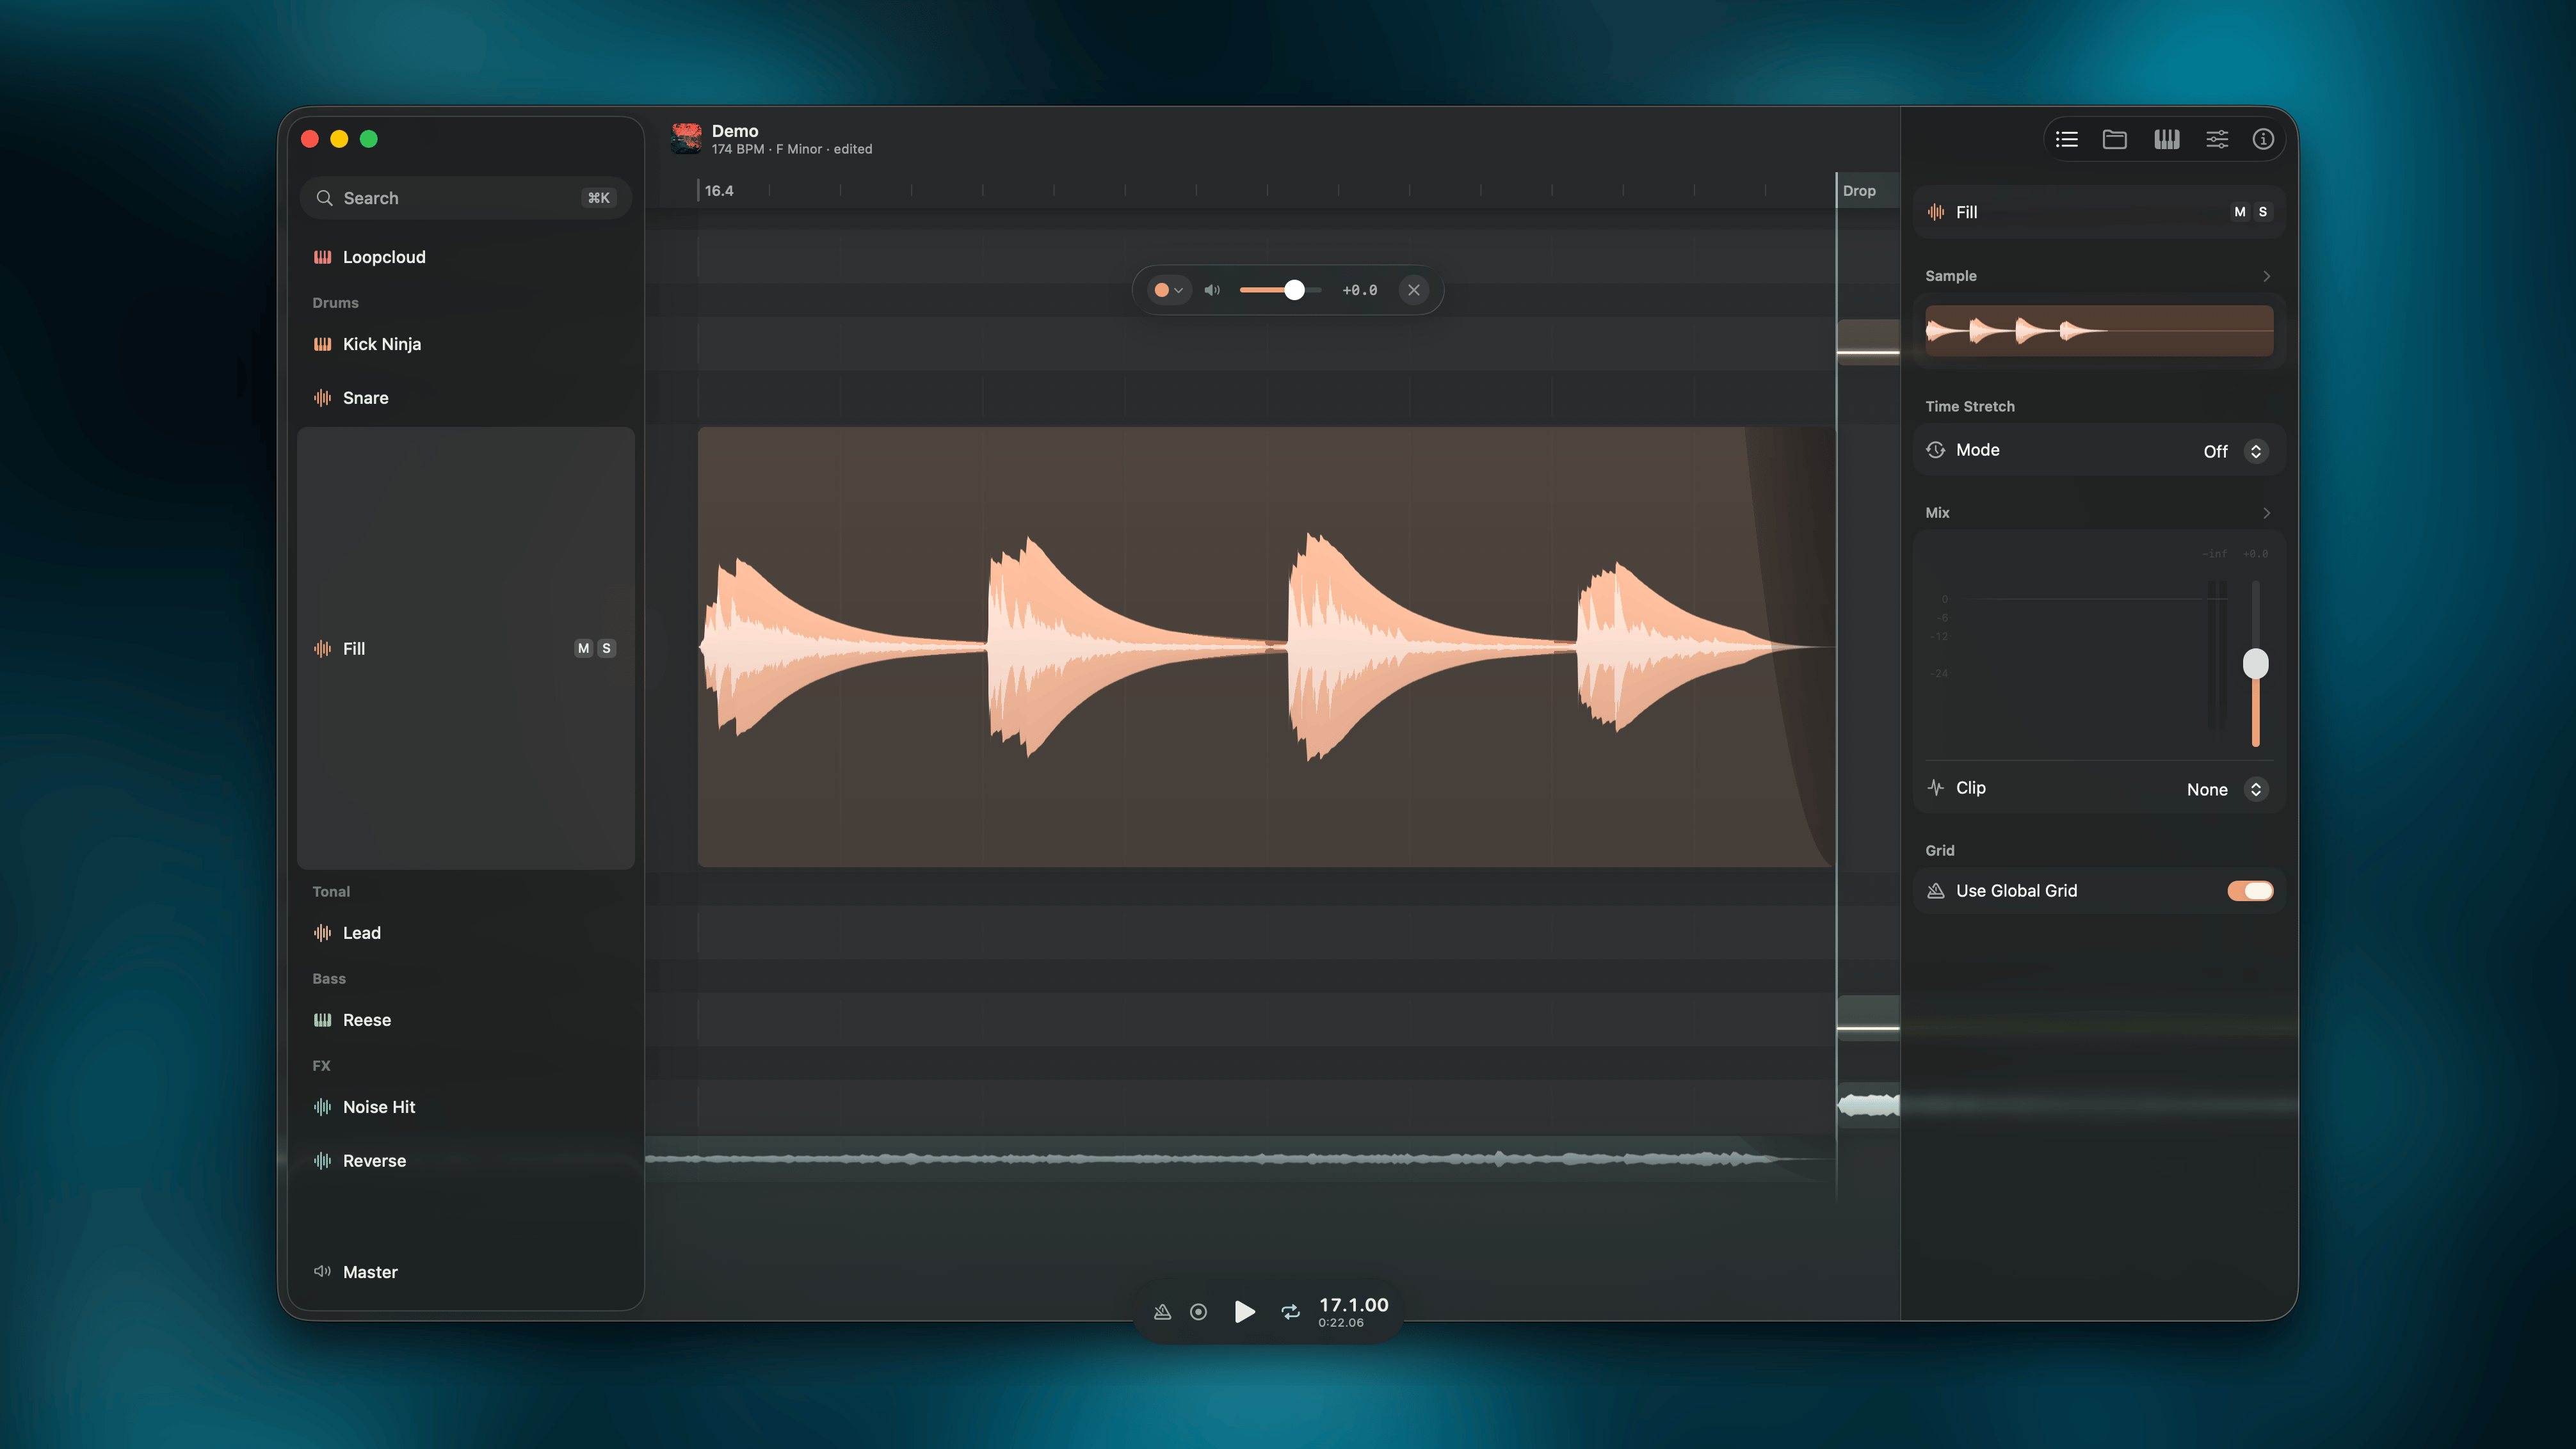This screenshot has height=1449, width=2576.
Task: Click the Fill audio clip waveform
Action: (1266, 647)
